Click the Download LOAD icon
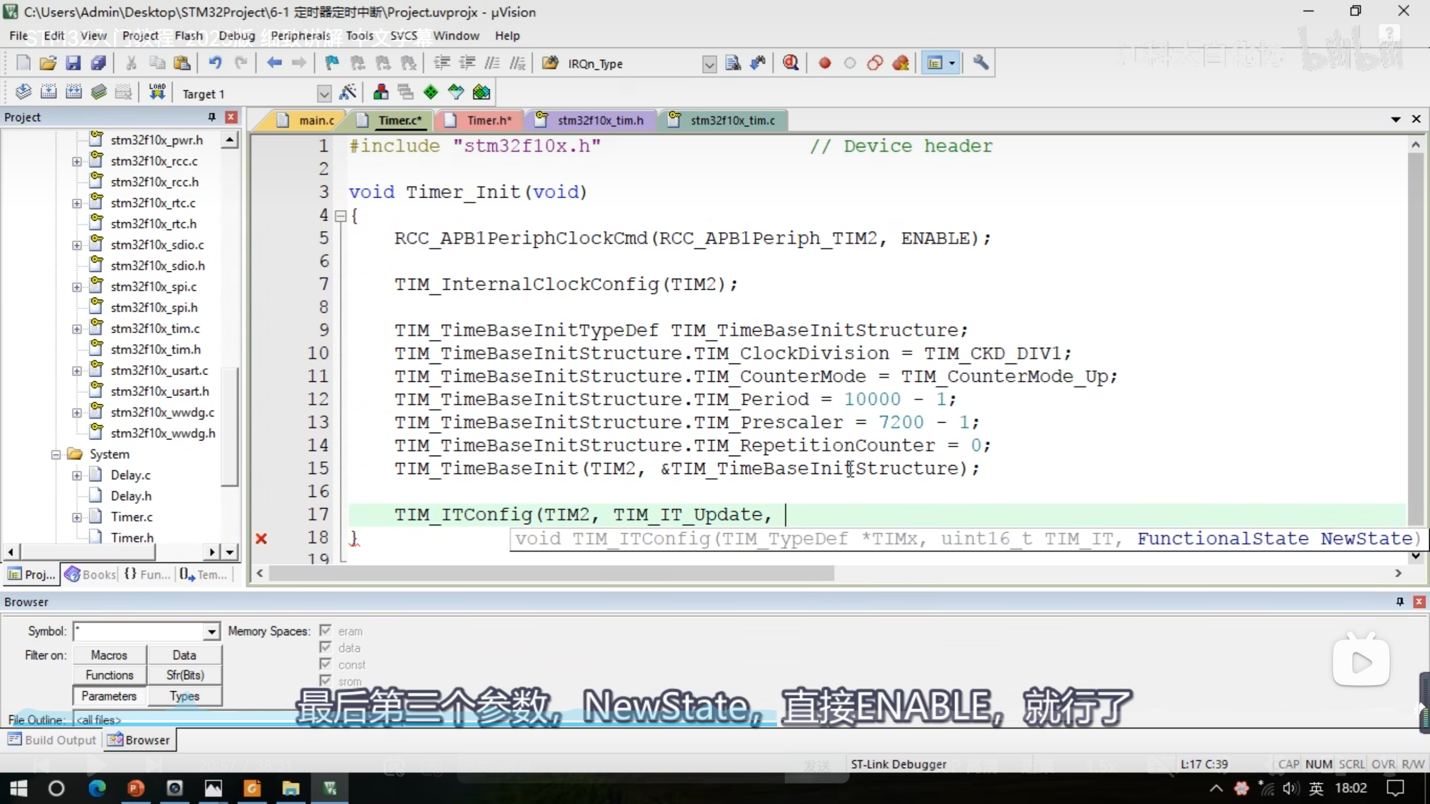Viewport: 1430px width, 804px height. pyautogui.click(x=157, y=93)
